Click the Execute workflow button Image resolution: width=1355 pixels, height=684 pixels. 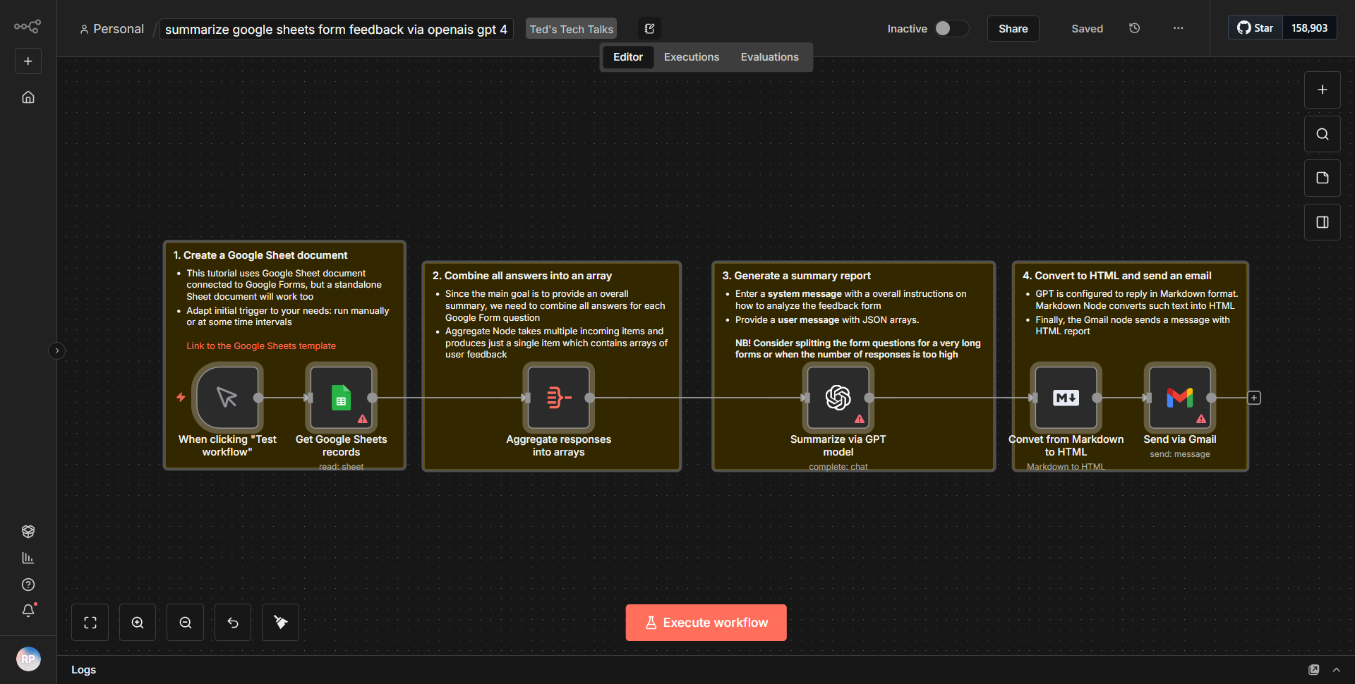[x=706, y=623]
